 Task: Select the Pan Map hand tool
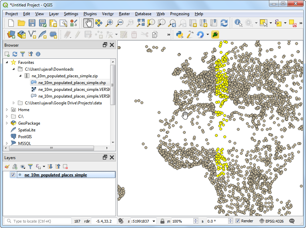(88, 23)
